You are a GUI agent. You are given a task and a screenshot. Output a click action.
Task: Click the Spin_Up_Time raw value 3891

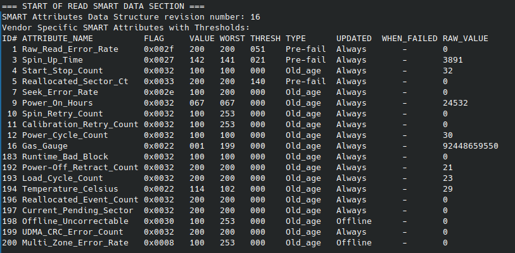[455, 59]
